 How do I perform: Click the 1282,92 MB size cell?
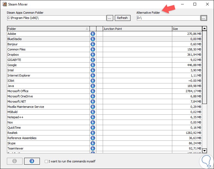coord(187,133)
